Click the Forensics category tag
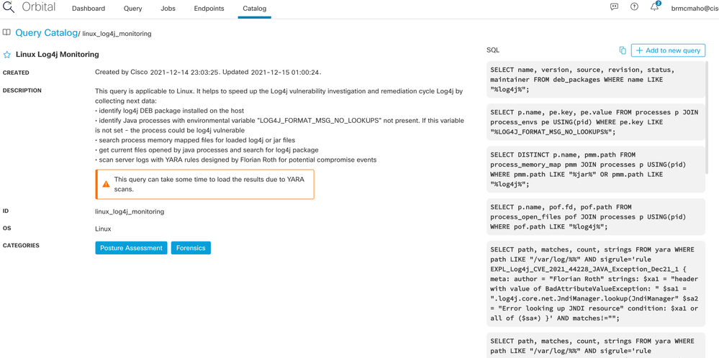Image resolution: width=719 pixels, height=358 pixels. point(191,248)
